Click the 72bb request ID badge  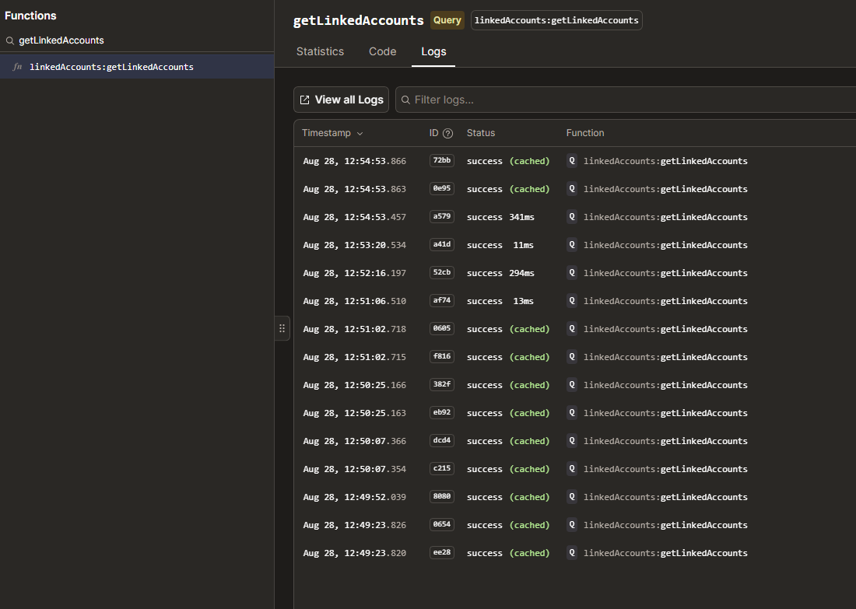pyautogui.click(x=442, y=160)
